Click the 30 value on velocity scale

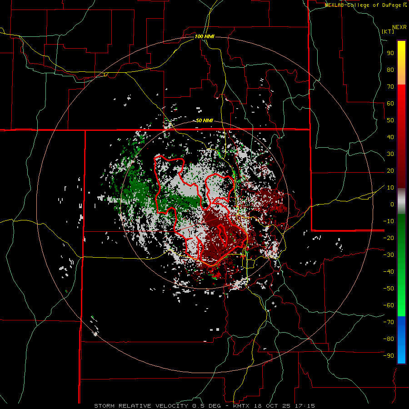[x=390, y=154]
